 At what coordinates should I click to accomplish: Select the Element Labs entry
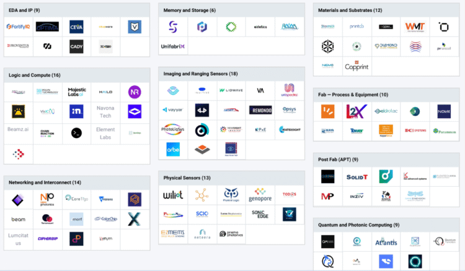[105, 132]
